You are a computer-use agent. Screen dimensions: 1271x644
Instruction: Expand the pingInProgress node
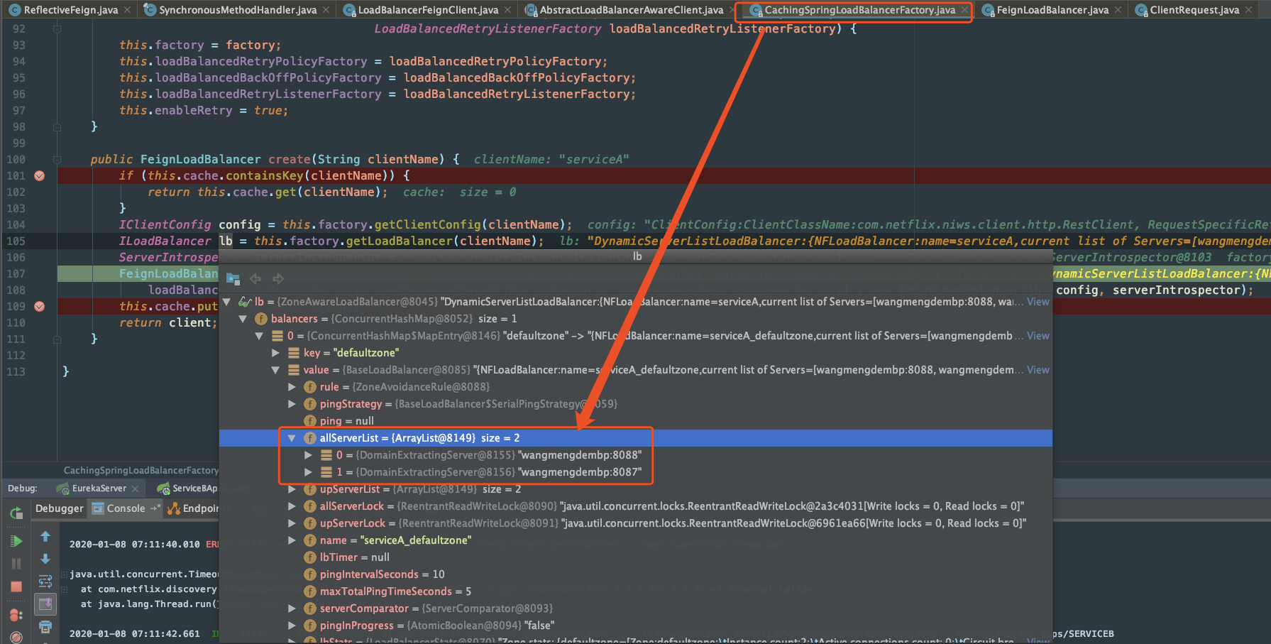[x=292, y=626]
